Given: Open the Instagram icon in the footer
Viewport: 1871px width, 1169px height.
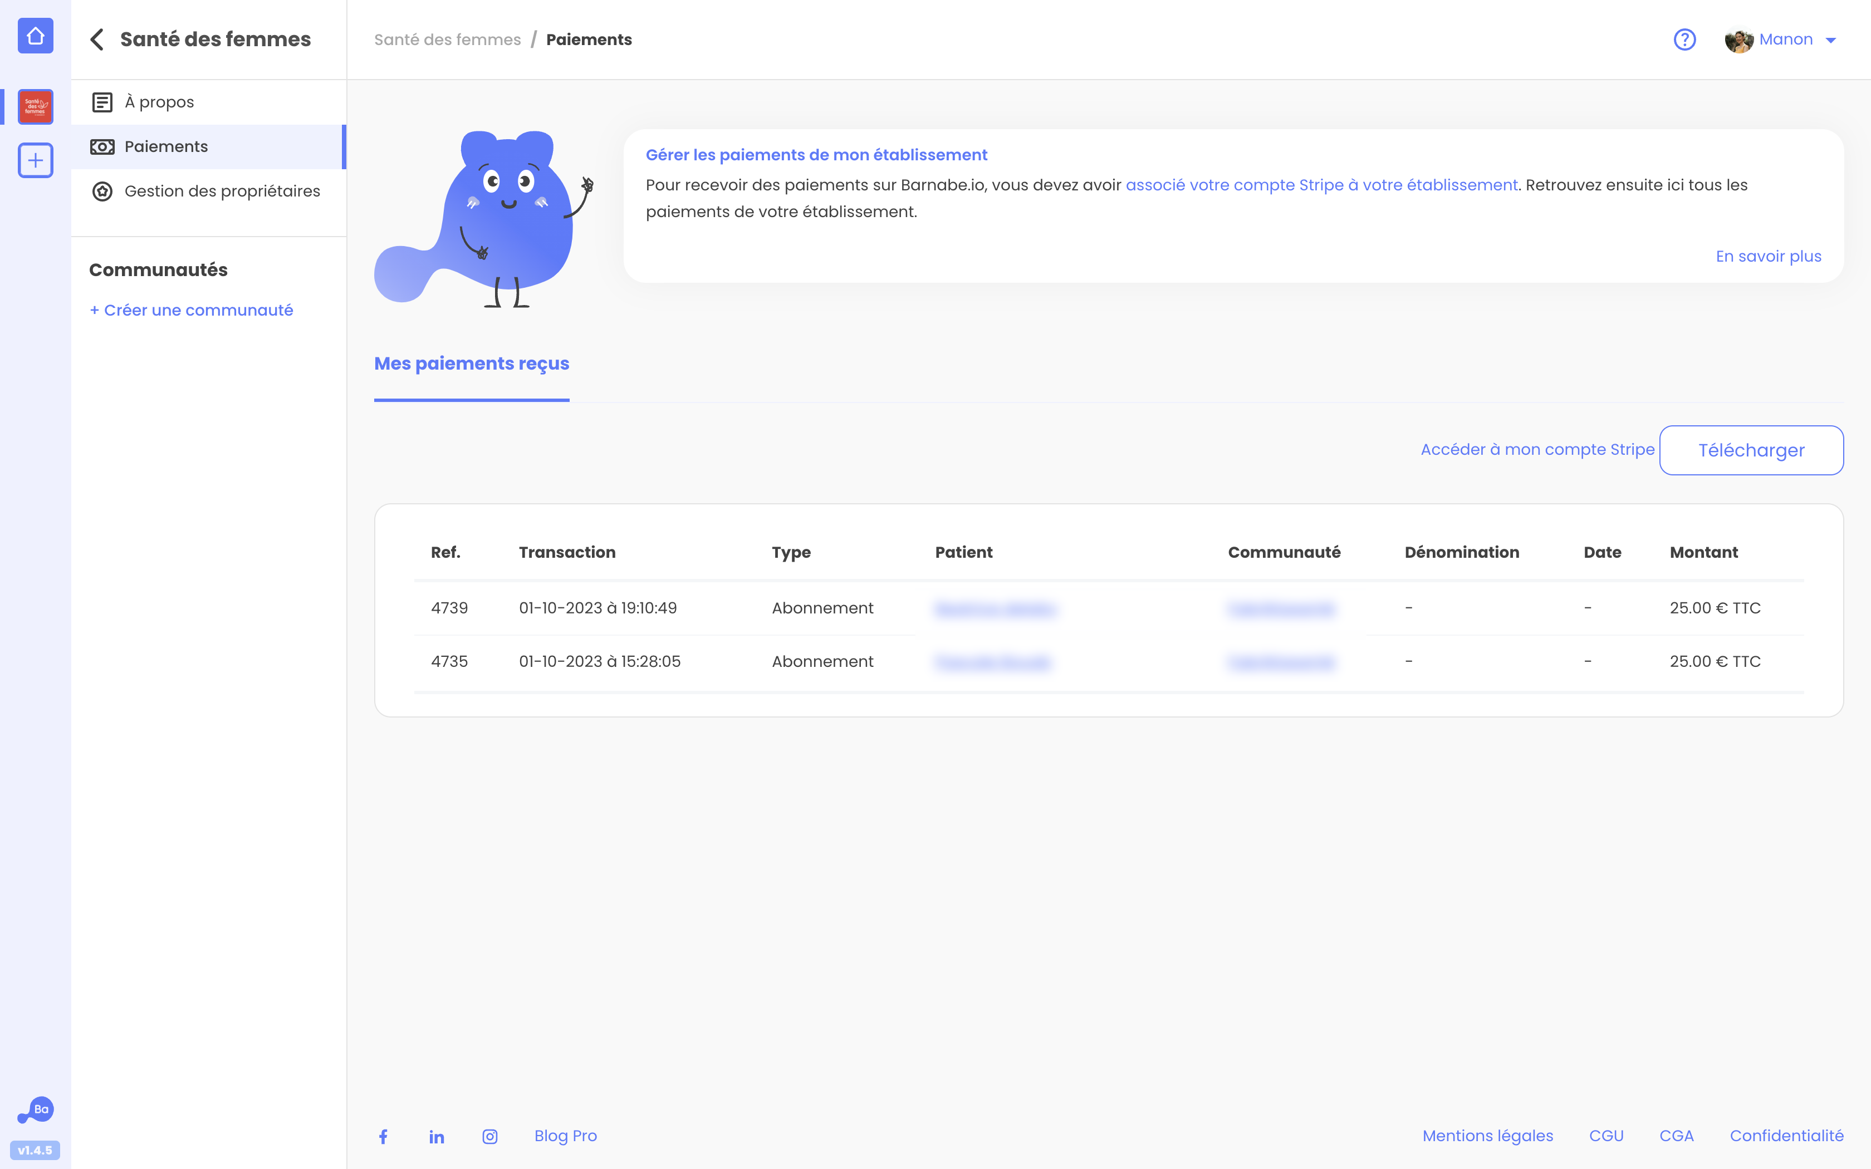Looking at the screenshot, I should click(490, 1137).
